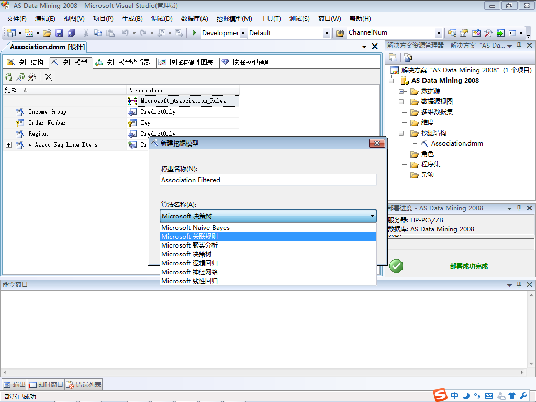This screenshot has width=536, height=402.
Task: Open the 数据库(A) menu
Action: [x=194, y=19]
